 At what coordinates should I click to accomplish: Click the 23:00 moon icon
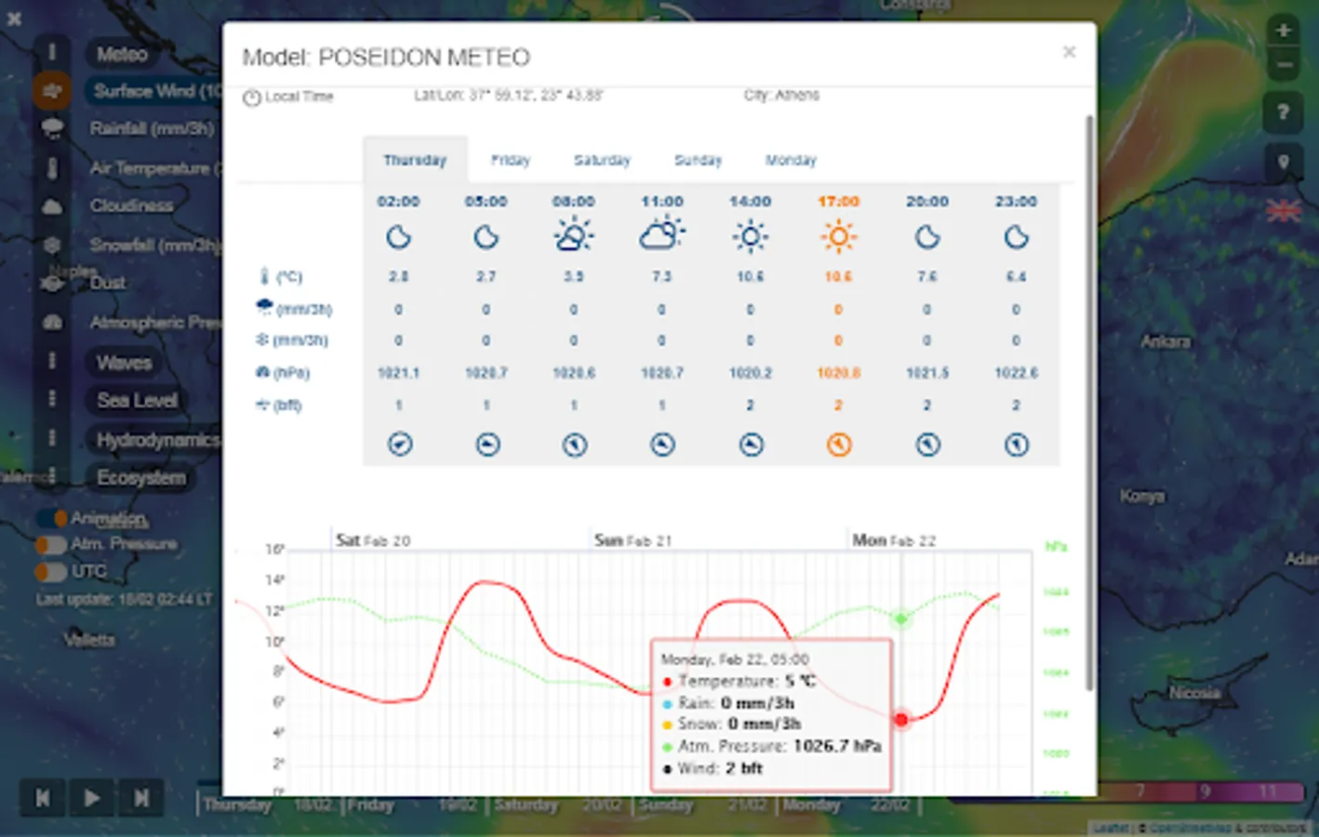click(x=1016, y=237)
